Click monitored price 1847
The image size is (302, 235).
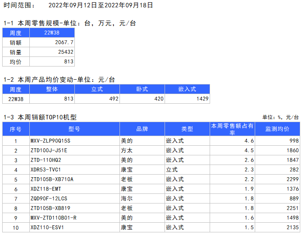click(x=292, y=160)
